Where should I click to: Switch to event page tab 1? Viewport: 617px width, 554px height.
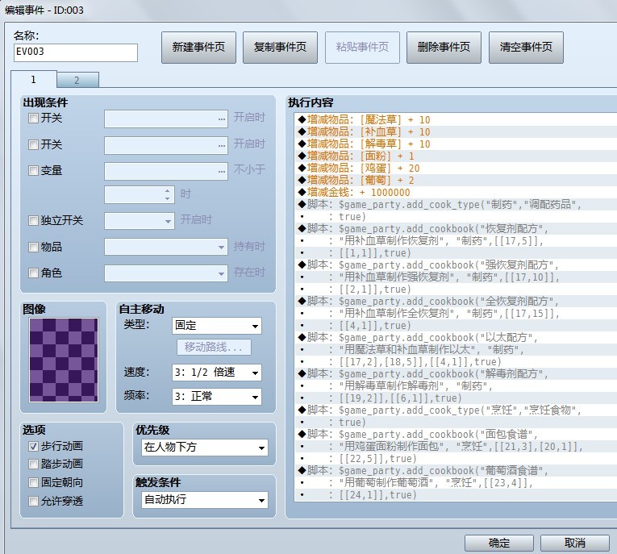34,80
